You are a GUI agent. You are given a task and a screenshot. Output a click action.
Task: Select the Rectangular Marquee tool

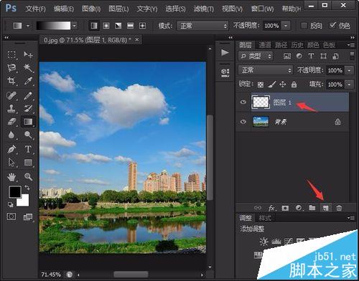pyautogui.click(x=11, y=54)
